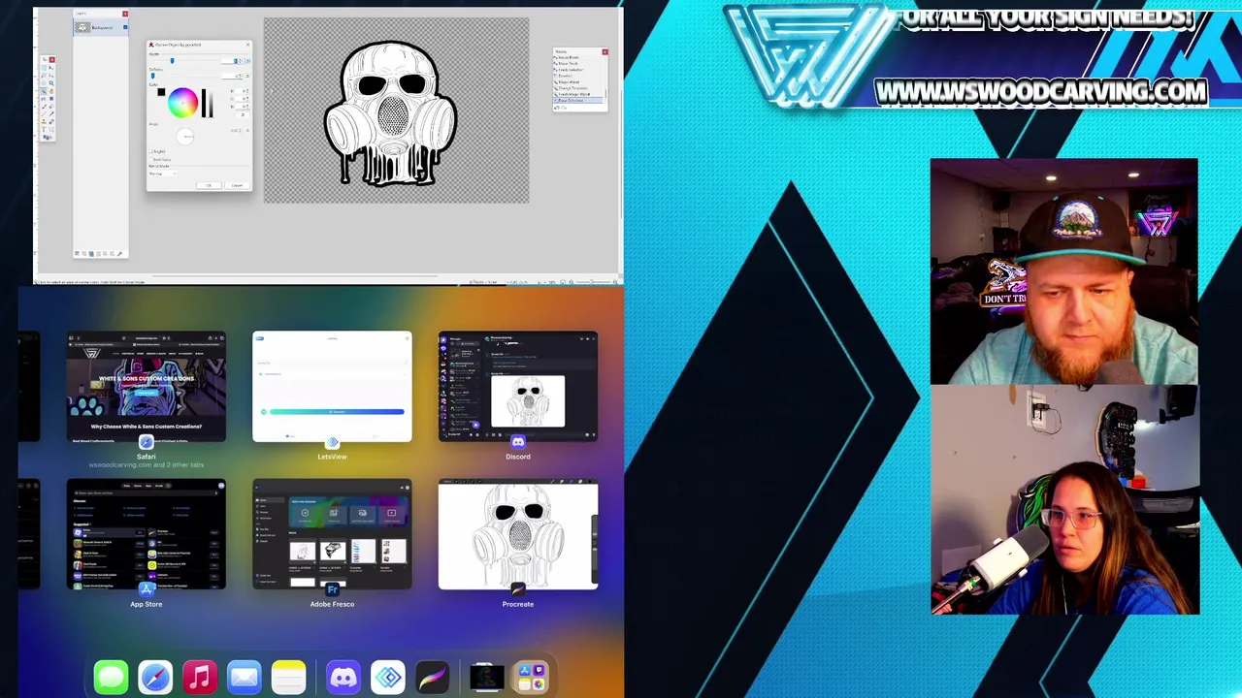
Task: Switch to the LetsView app card
Action: 332,387
